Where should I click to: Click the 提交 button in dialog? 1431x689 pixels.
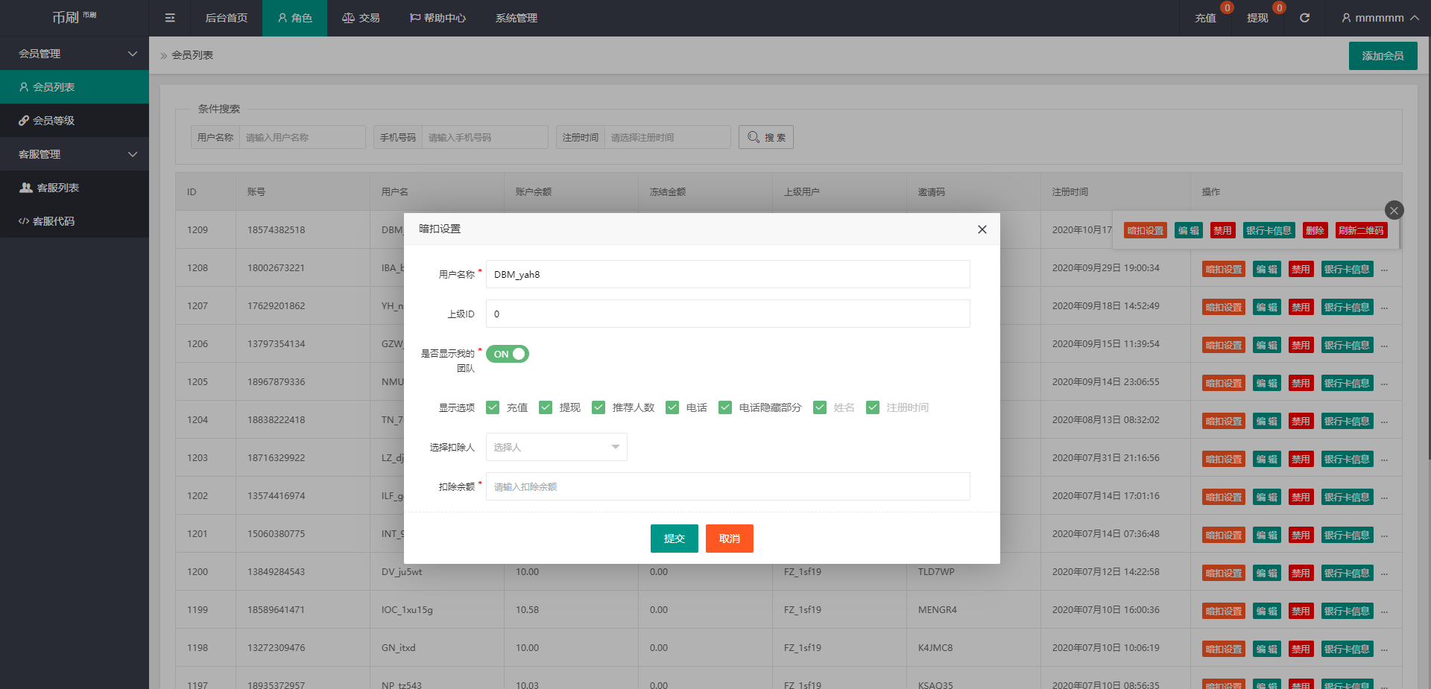[x=674, y=539]
